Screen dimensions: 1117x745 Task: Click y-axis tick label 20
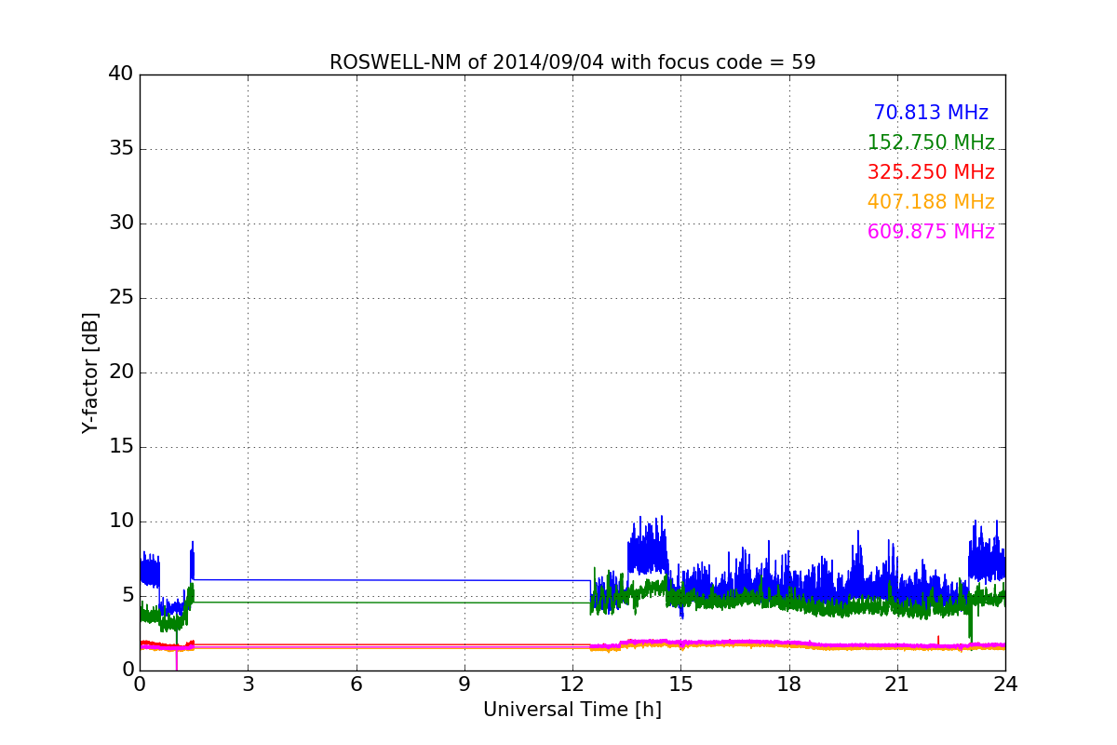(x=121, y=372)
